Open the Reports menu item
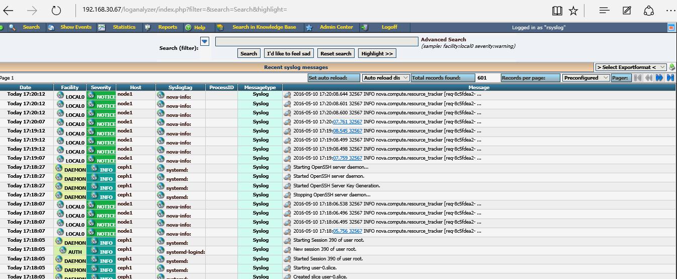 pos(167,27)
